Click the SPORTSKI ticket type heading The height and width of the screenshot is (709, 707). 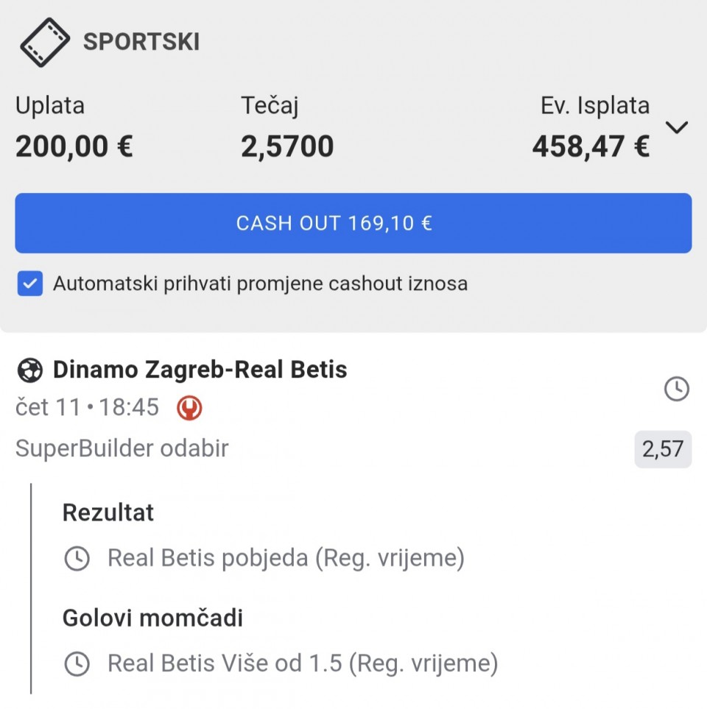[x=141, y=42]
